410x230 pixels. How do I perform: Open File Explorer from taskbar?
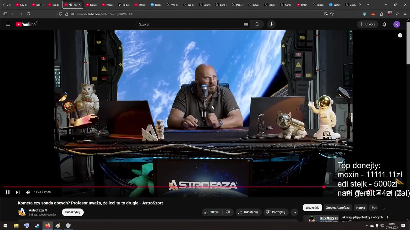pos(16,226)
